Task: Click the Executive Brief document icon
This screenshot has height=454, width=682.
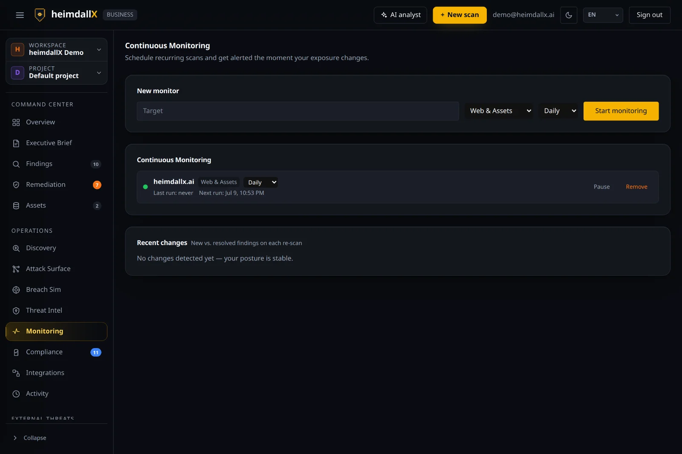Action: pyautogui.click(x=16, y=143)
